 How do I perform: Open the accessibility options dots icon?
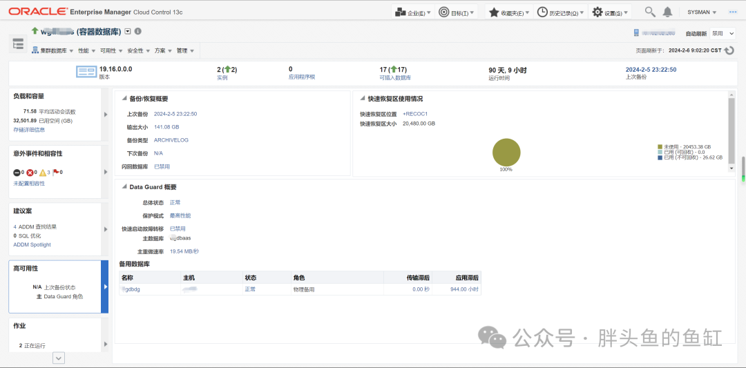click(733, 12)
